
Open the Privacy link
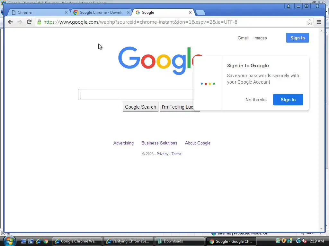click(162, 154)
